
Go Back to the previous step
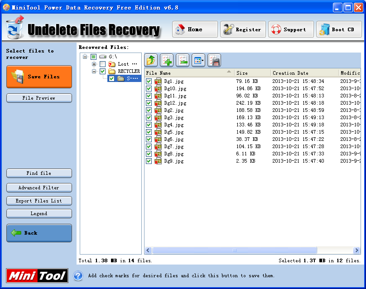(x=39, y=233)
